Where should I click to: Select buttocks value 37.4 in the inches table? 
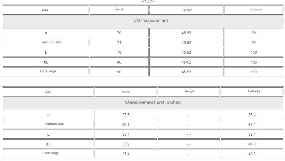[252, 125]
